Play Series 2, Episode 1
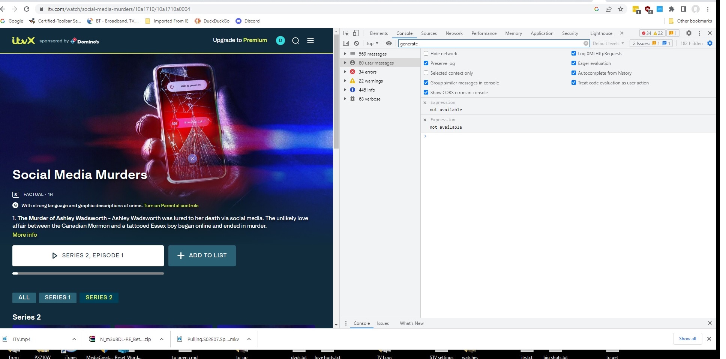This screenshot has width=726, height=359. tap(88, 255)
